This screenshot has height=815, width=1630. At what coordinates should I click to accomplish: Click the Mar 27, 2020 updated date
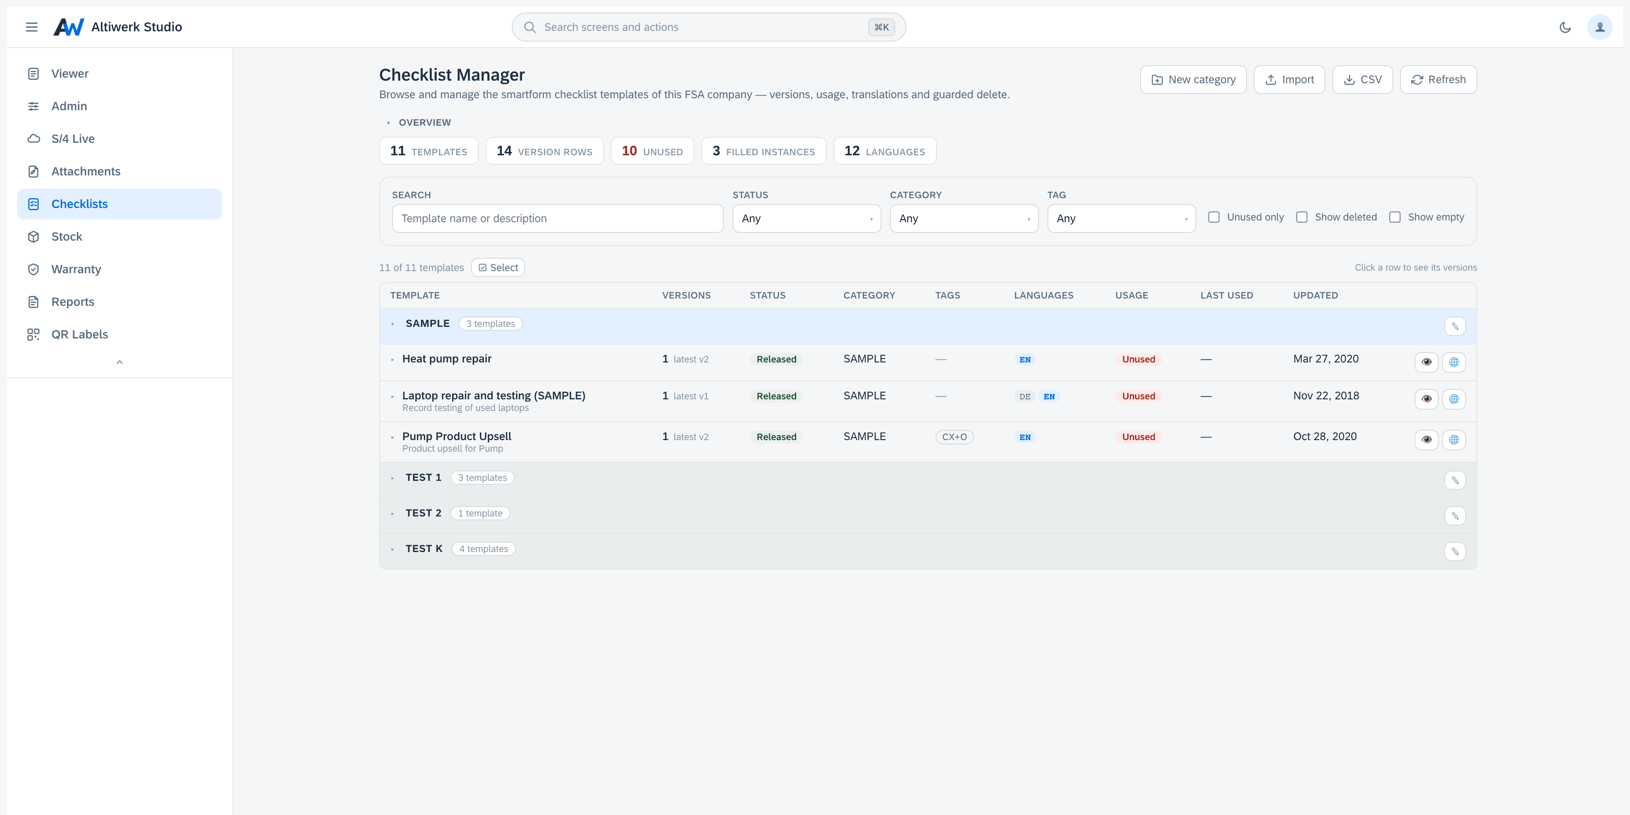(1325, 359)
